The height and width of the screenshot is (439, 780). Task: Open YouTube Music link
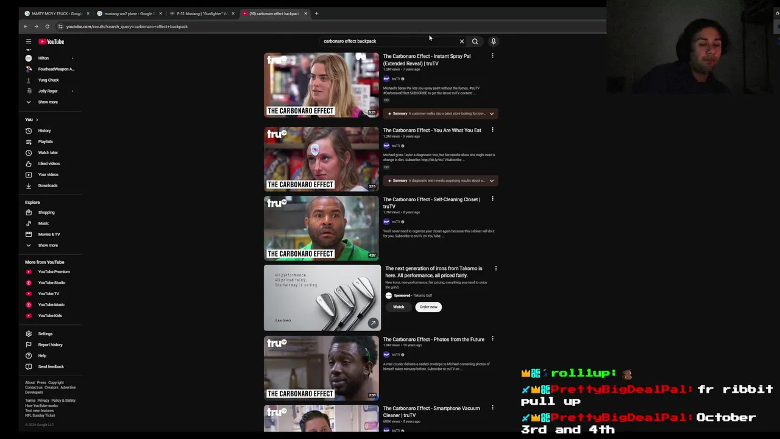pyautogui.click(x=51, y=305)
